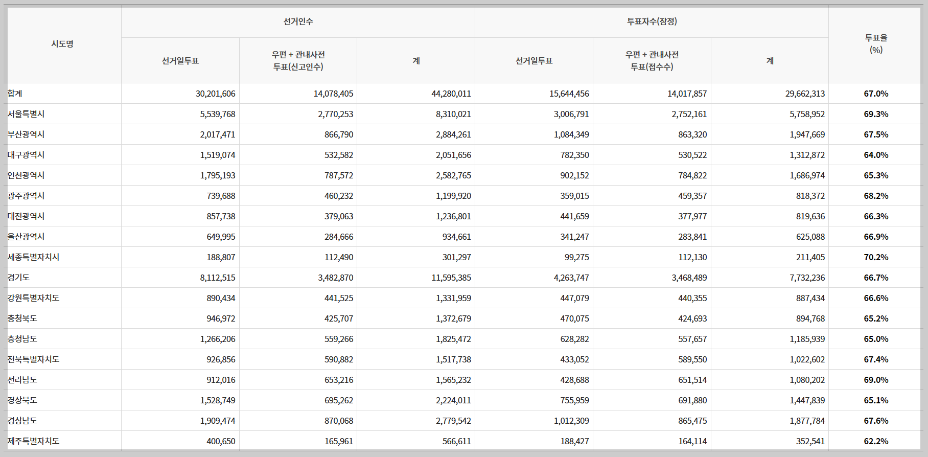Image resolution: width=928 pixels, height=457 pixels.
Task: Click Seoul voters cell 5,758,952
Action: (807, 114)
